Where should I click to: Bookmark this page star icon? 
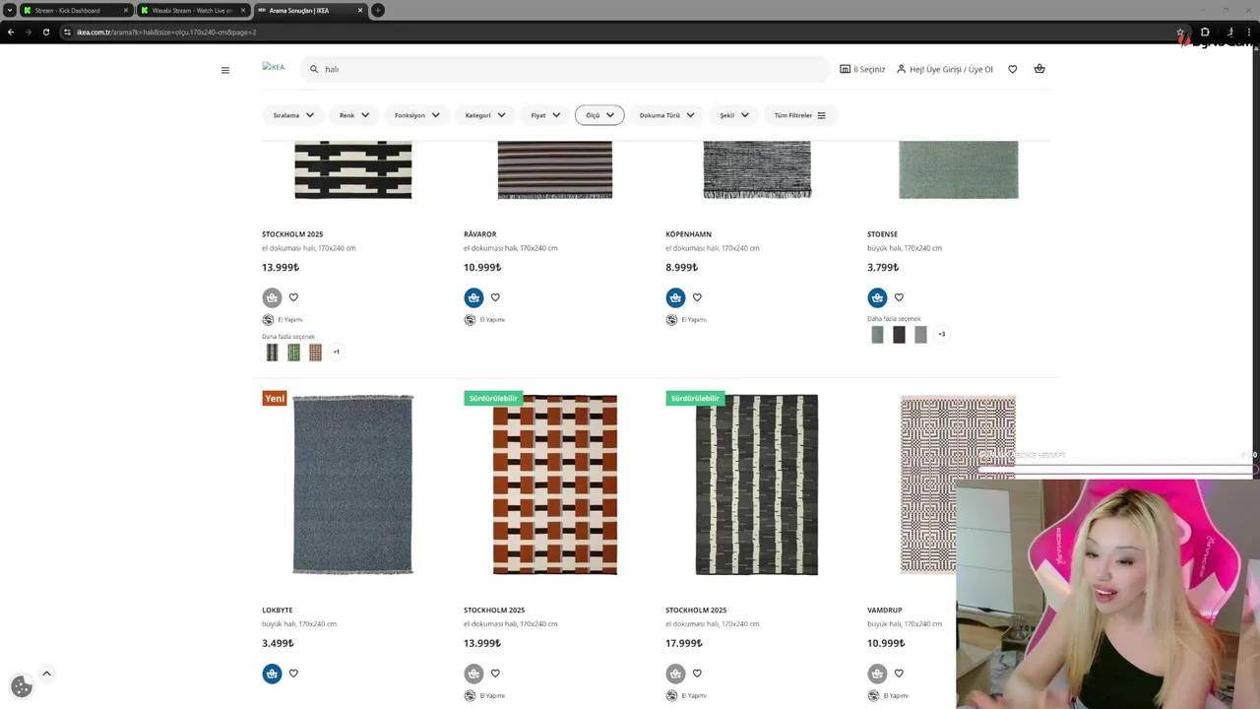(x=1180, y=32)
